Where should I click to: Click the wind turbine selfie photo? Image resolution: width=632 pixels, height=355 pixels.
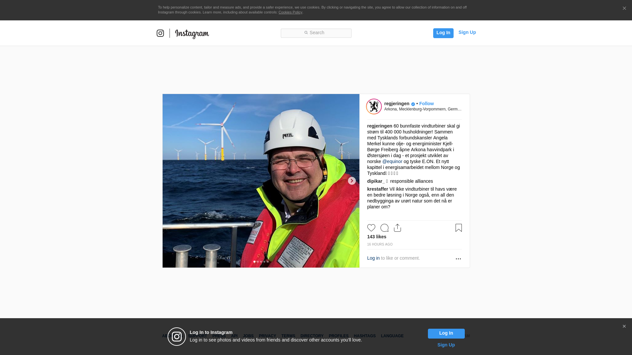(261, 181)
